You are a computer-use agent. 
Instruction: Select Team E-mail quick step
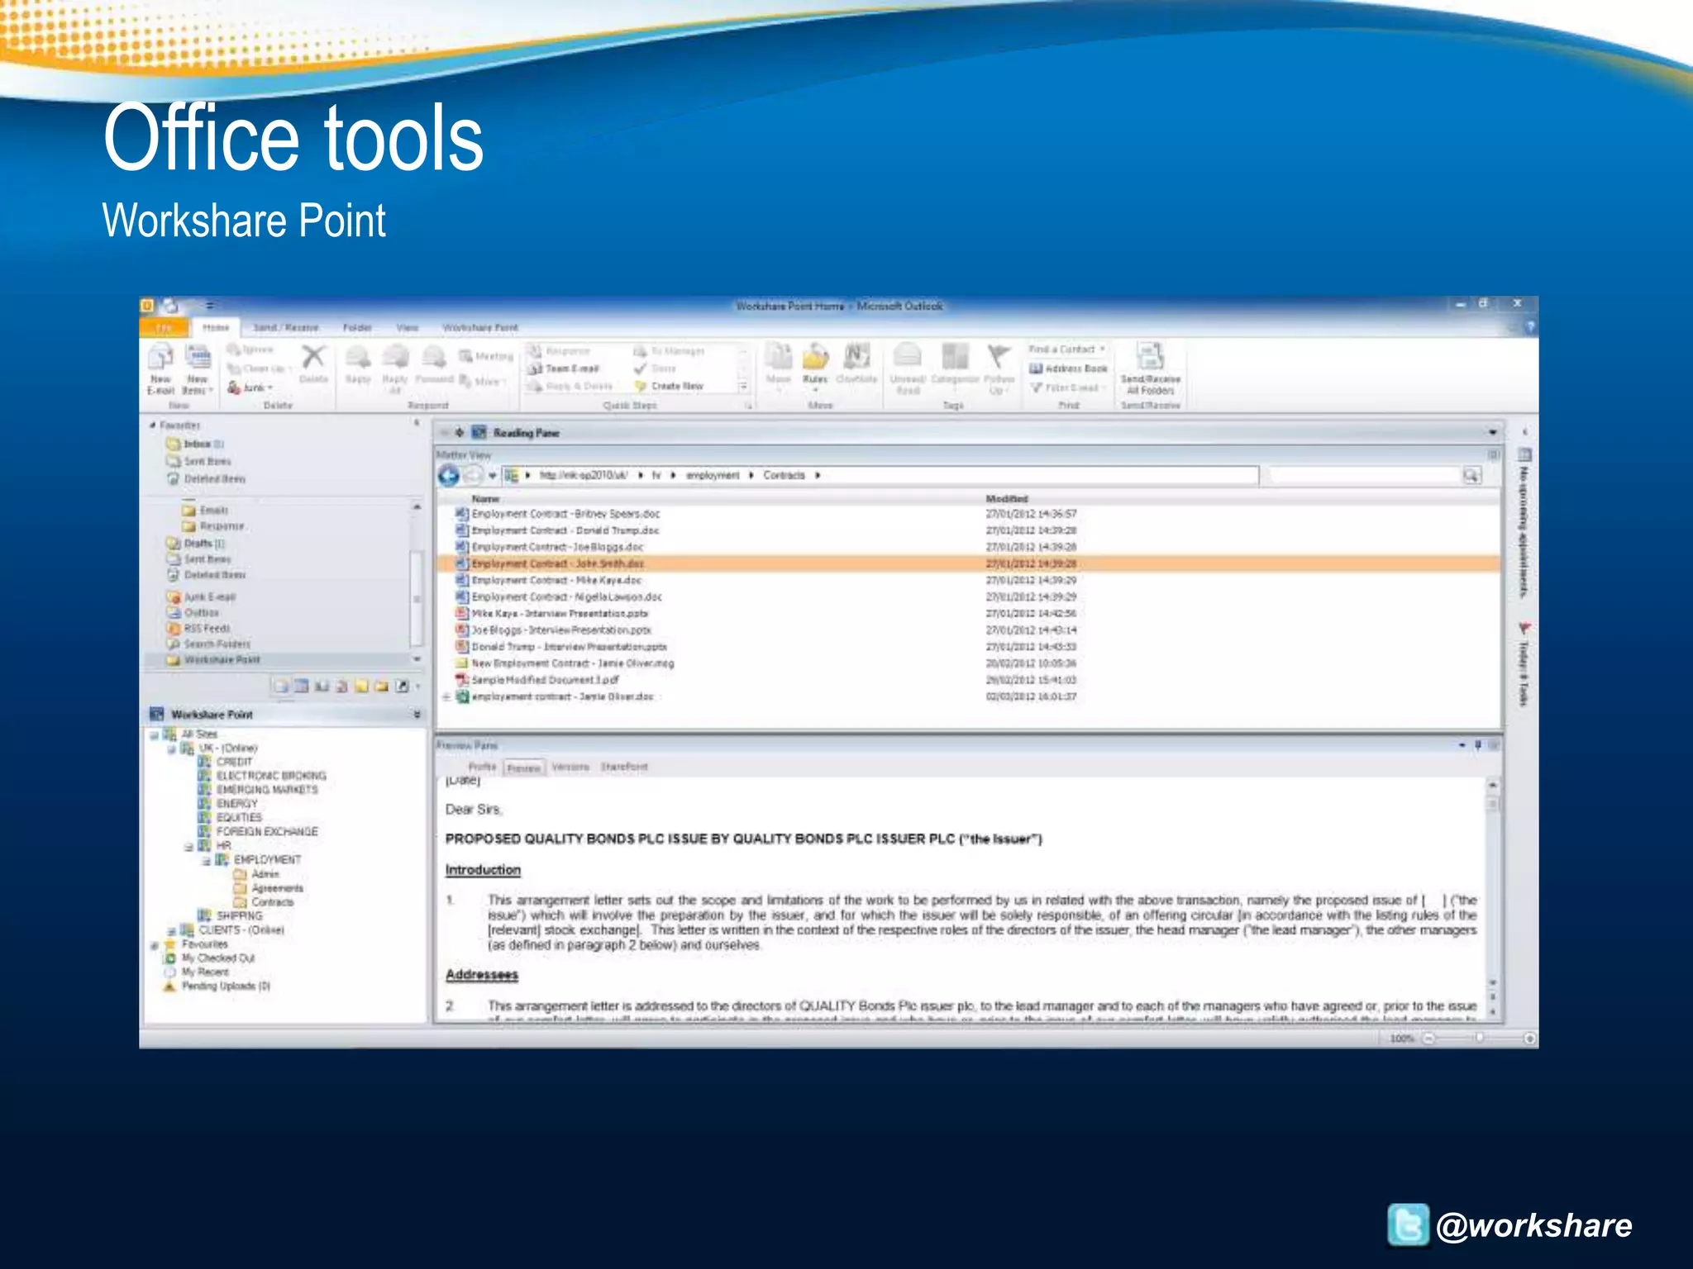[564, 368]
